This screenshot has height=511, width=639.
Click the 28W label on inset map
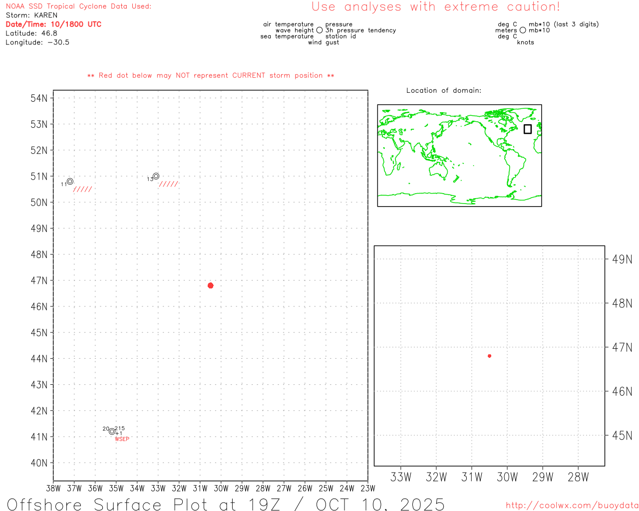(x=578, y=477)
